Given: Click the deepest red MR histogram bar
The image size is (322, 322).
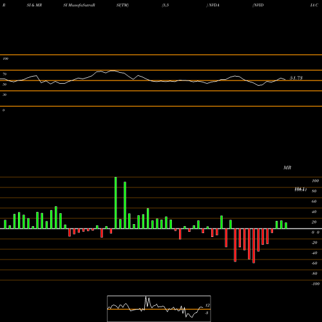Looking at the screenshot, I should pos(254,246).
